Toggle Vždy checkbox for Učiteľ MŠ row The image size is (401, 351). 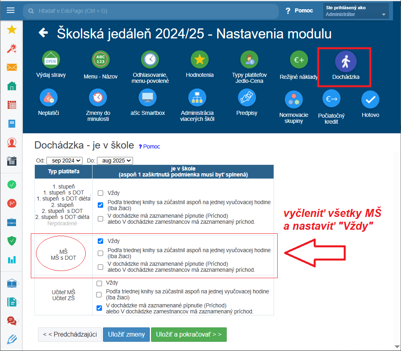point(99,283)
